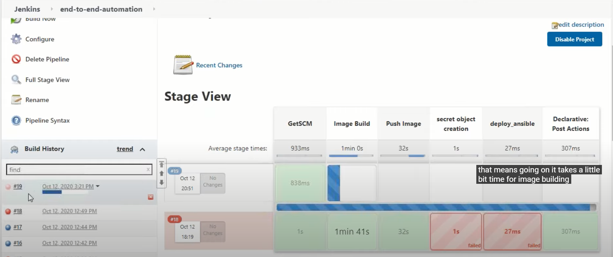The width and height of the screenshot is (613, 257).
Task: Click the failed 27ms deploy_ansible cell
Action: point(512,232)
